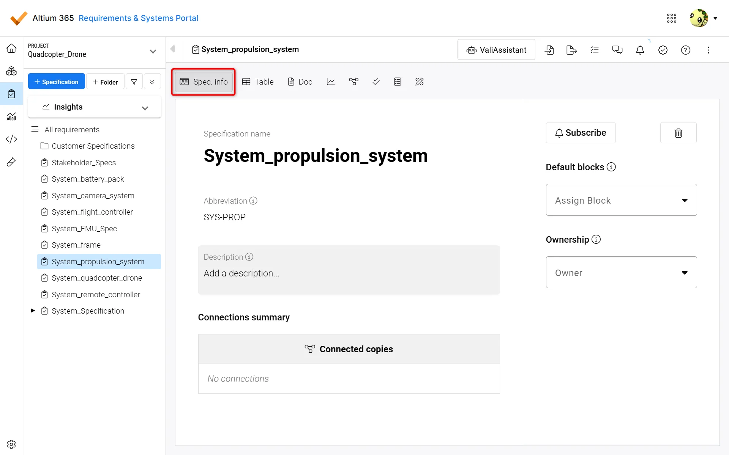Image resolution: width=729 pixels, height=455 pixels.
Task: Open the Owner dropdown
Action: (x=621, y=272)
